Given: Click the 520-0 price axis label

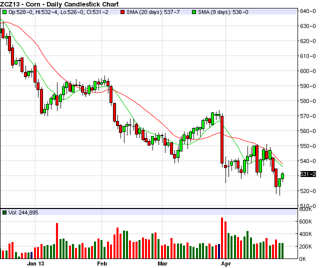Looking at the screenshot, I should [x=308, y=191].
